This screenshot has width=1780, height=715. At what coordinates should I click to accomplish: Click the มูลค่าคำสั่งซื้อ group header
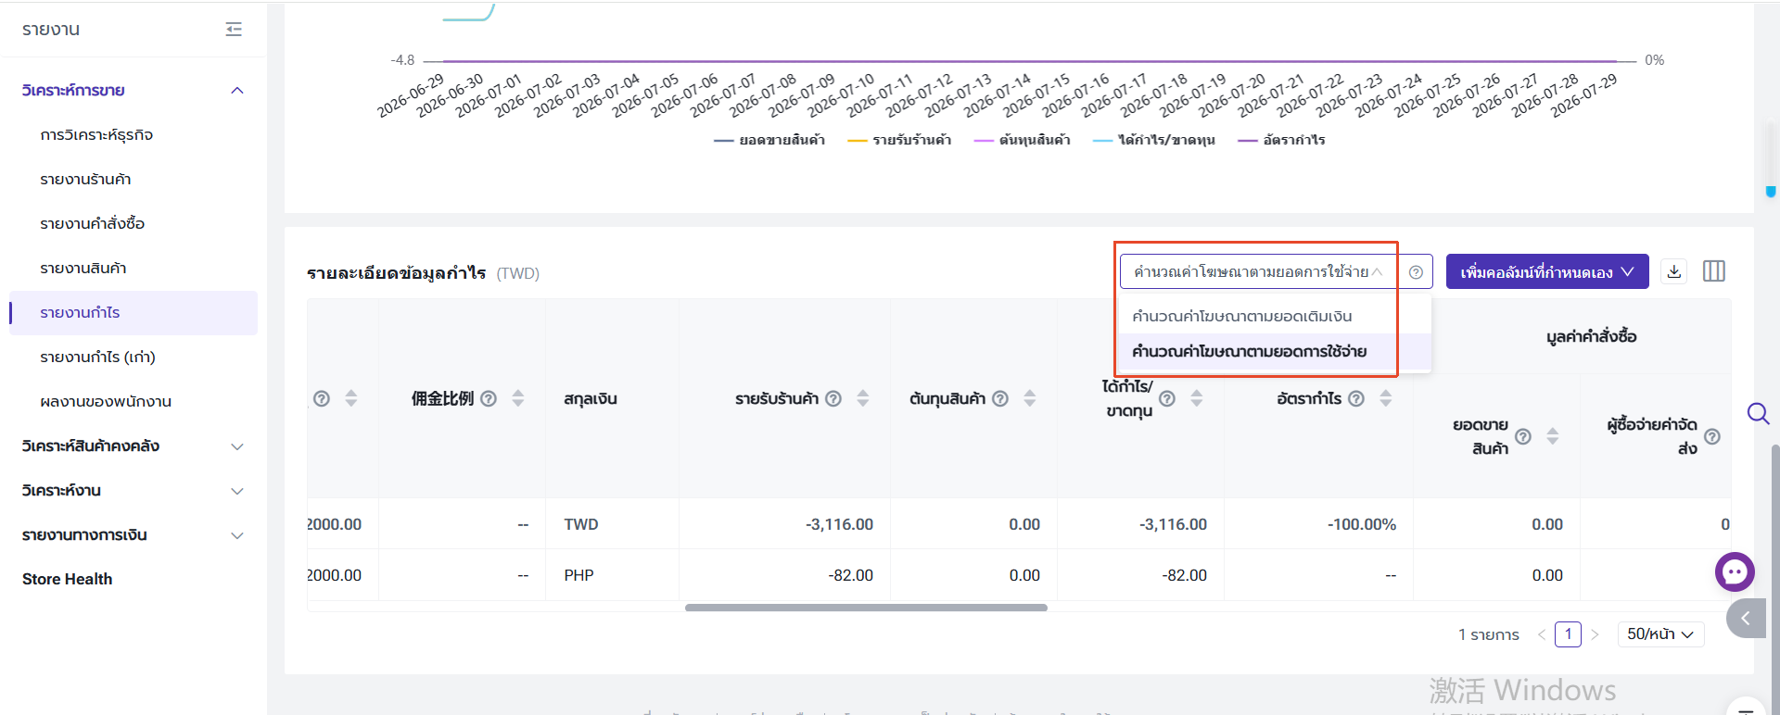pos(1591,336)
